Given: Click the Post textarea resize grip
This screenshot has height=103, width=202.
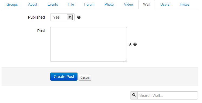Looking at the screenshot, I should (125, 60).
